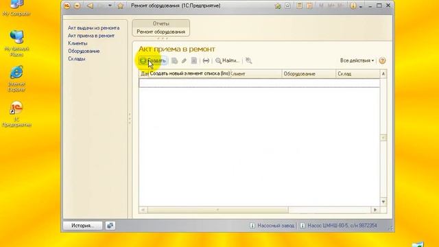
Task: Click the История button
Action: point(82,226)
